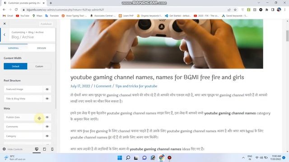The image size is (289, 162).
Task: Open the Learn PHP bookmark
Action: pos(126,16)
